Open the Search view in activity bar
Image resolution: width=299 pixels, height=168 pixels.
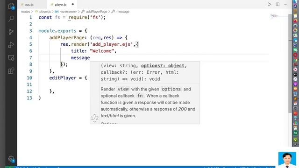pos(11,19)
